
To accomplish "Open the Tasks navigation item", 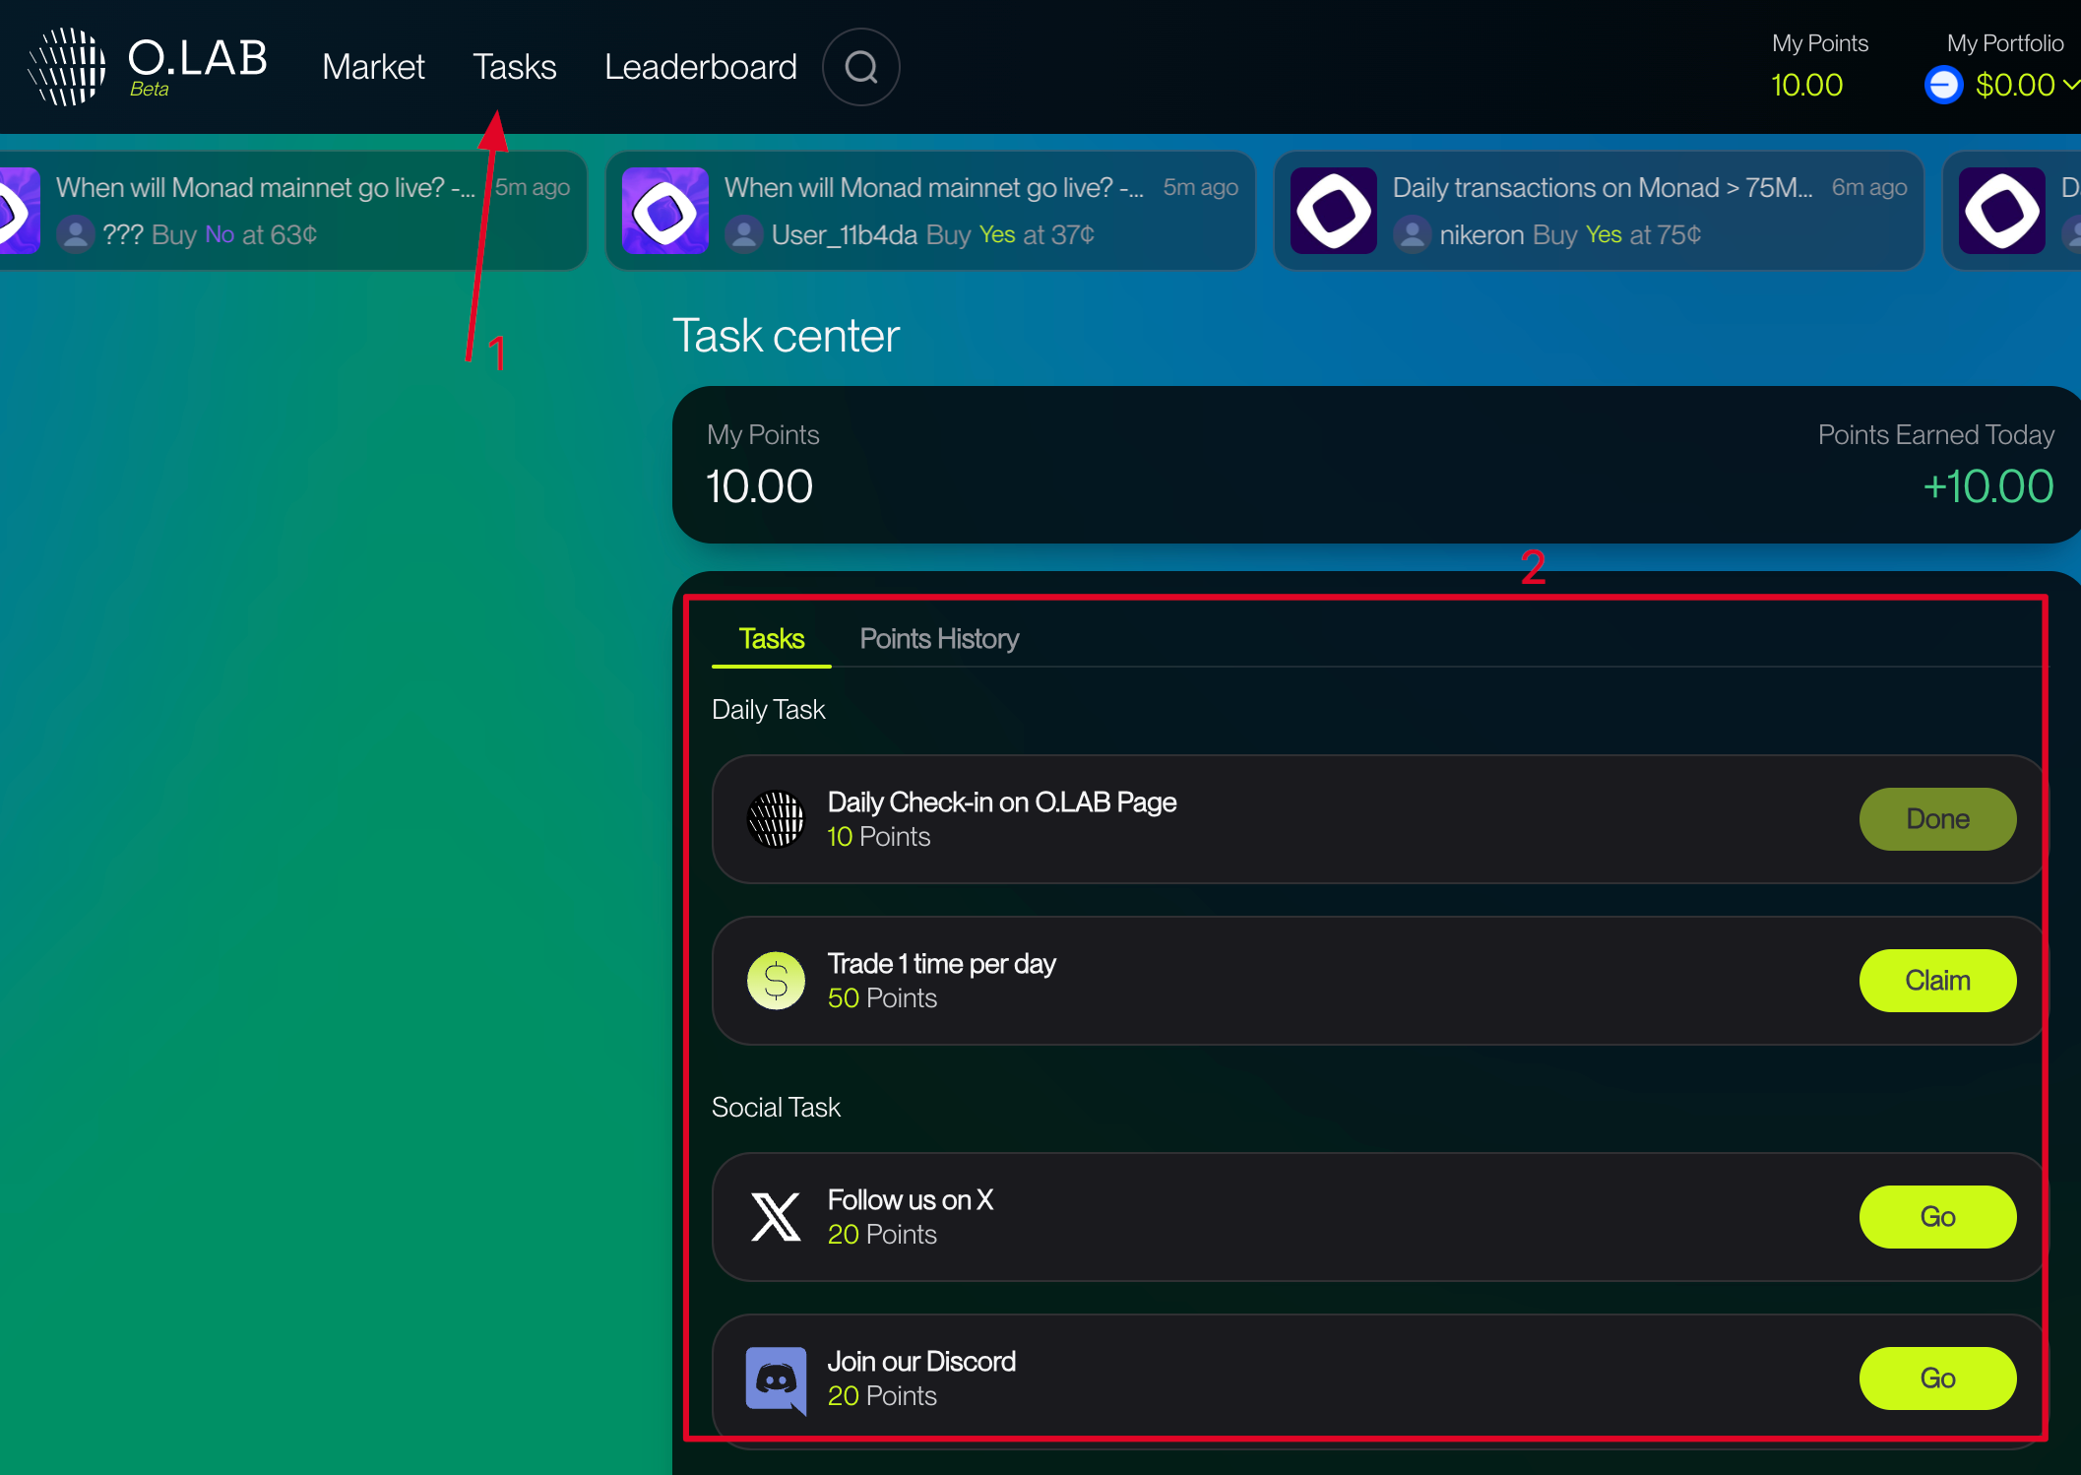I will 514,67.
